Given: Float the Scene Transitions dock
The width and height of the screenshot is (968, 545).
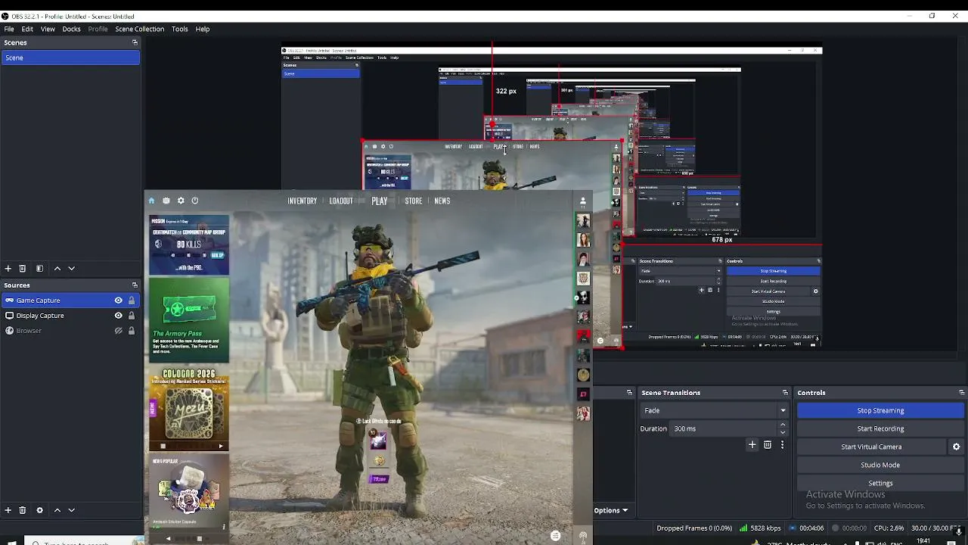Looking at the screenshot, I should [785, 393].
